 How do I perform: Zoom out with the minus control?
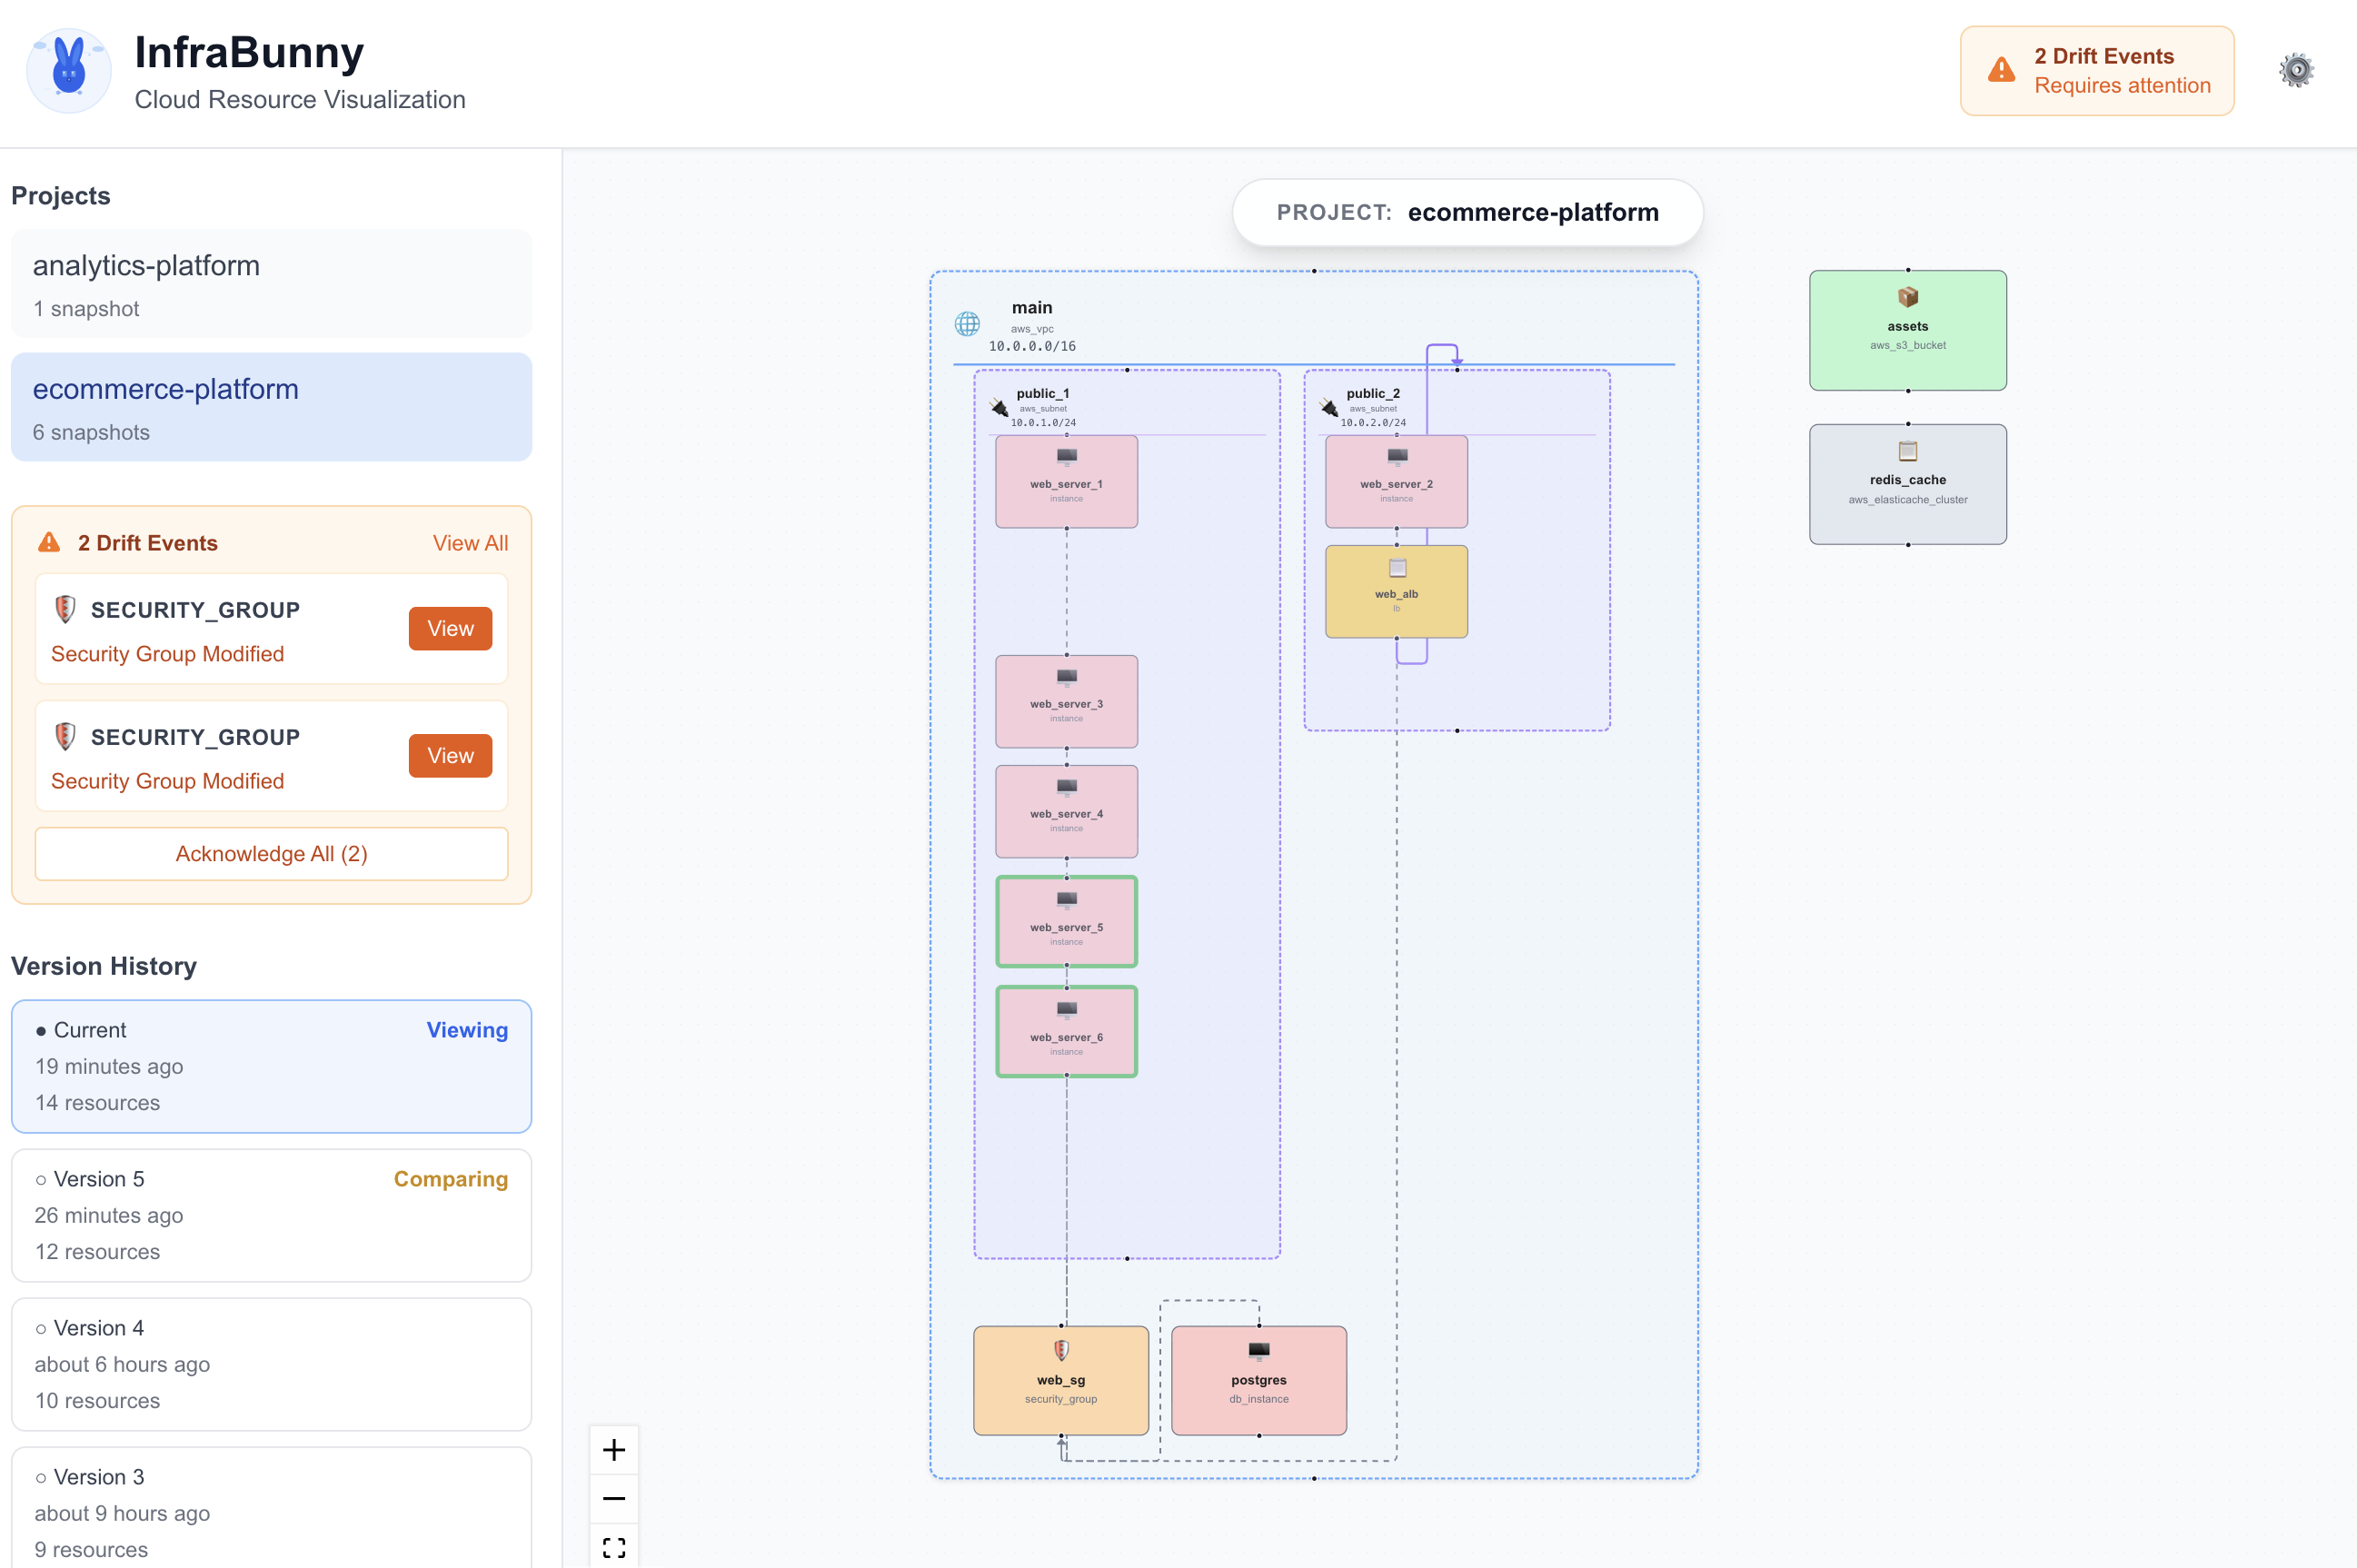point(613,1498)
